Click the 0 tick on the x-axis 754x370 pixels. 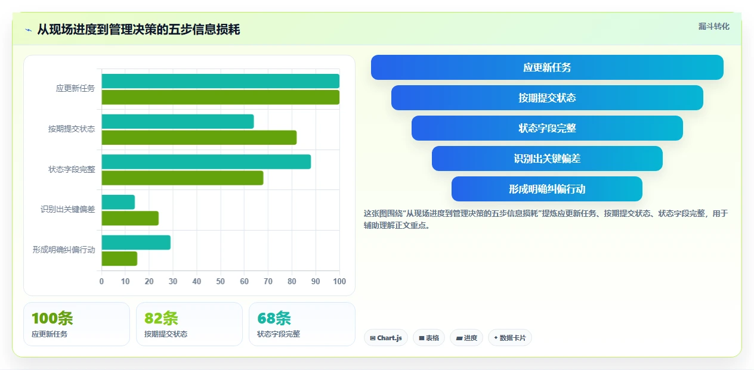pyautogui.click(x=101, y=281)
